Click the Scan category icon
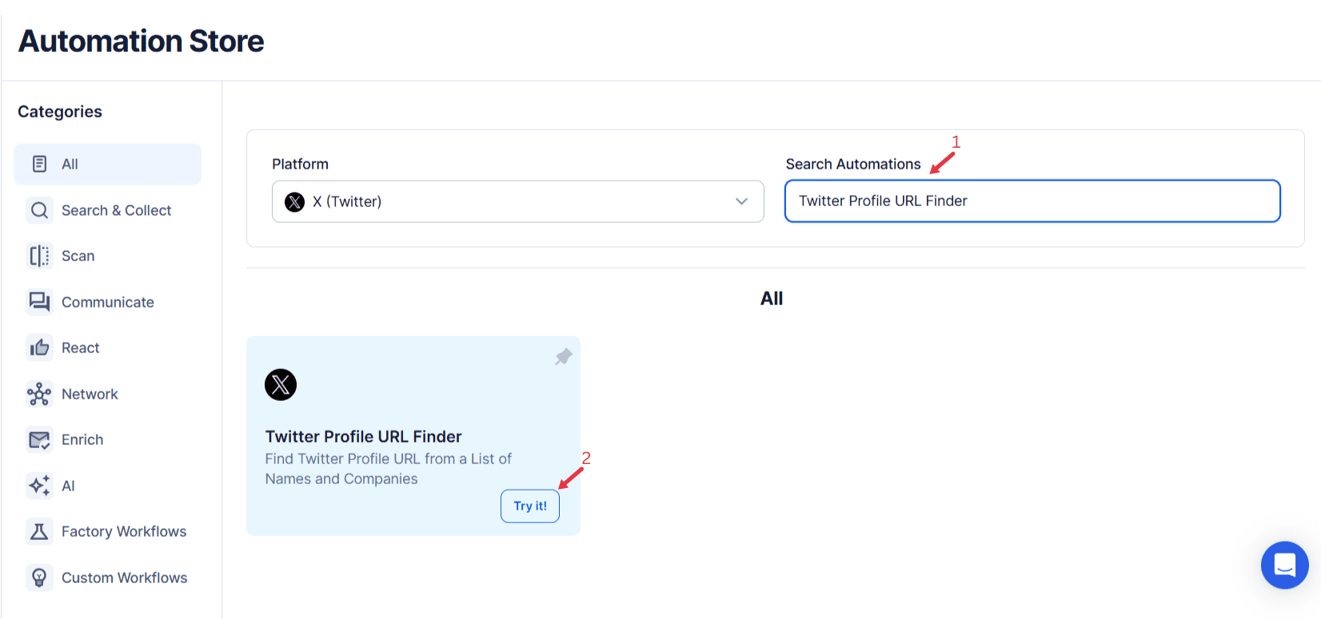The height and width of the screenshot is (619, 1321). [39, 256]
